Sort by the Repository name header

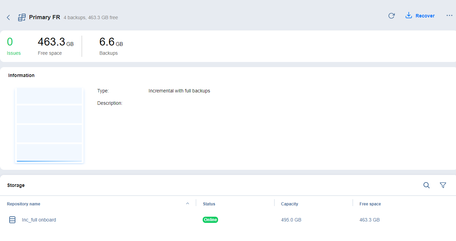coord(24,204)
